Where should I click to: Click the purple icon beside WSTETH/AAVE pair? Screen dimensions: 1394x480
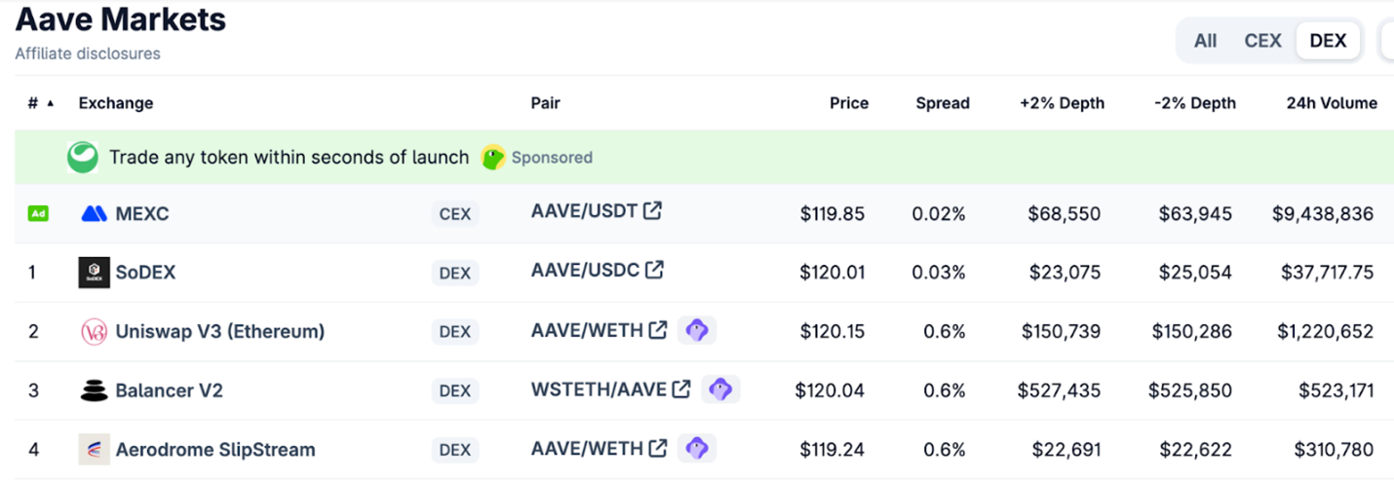click(720, 389)
